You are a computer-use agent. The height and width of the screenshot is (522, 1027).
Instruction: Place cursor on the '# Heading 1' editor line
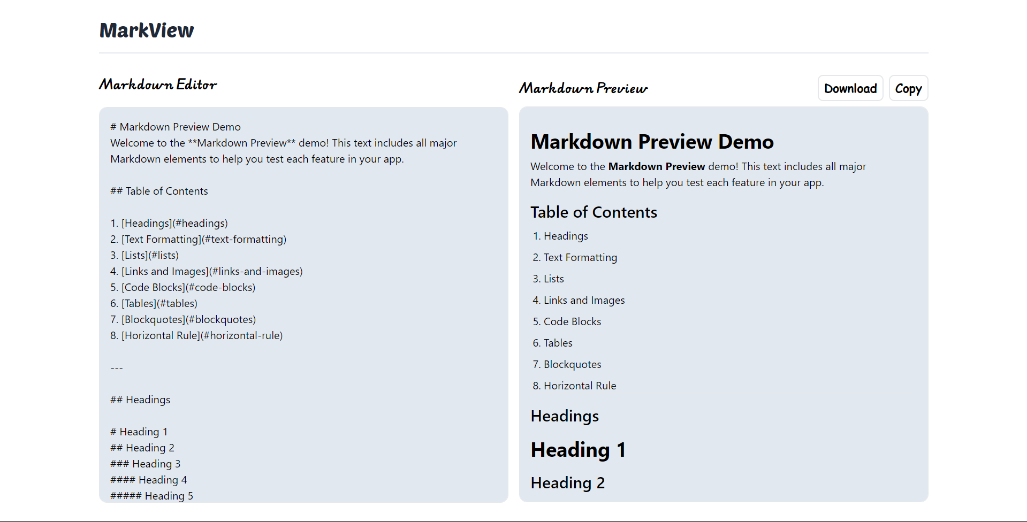139,432
